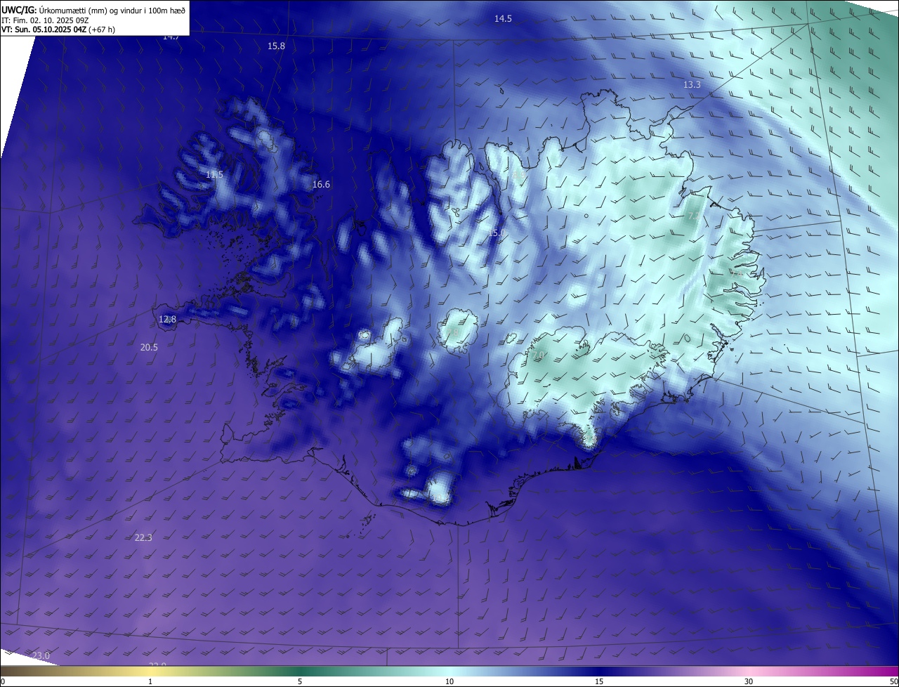Image resolution: width=899 pixels, height=687 pixels.
Task: Click the initial time line "IT: Fim. 02. 10. 2025 09Z"
Action: [44, 20]
